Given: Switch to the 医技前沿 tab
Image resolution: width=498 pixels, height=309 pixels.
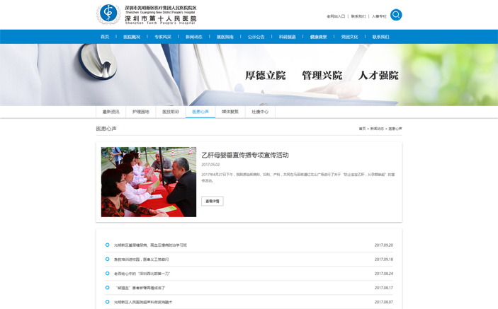Looking at the screenshot, I should [171, 112].
